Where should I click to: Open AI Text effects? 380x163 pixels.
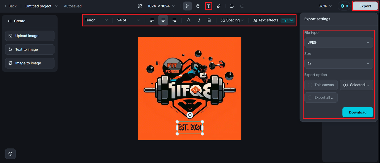click(266, 20)
